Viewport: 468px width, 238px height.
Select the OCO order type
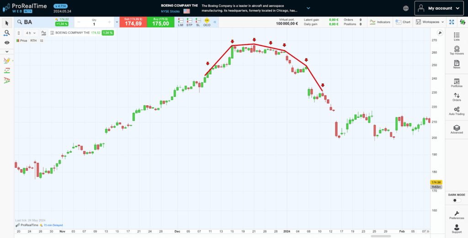click(x=207, y=22)
